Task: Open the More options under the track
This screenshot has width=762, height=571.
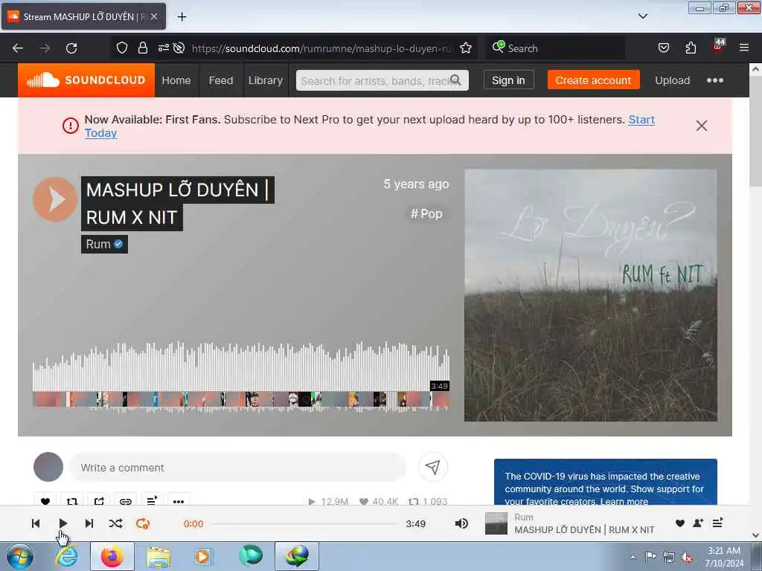Action: tap(179, 501)
